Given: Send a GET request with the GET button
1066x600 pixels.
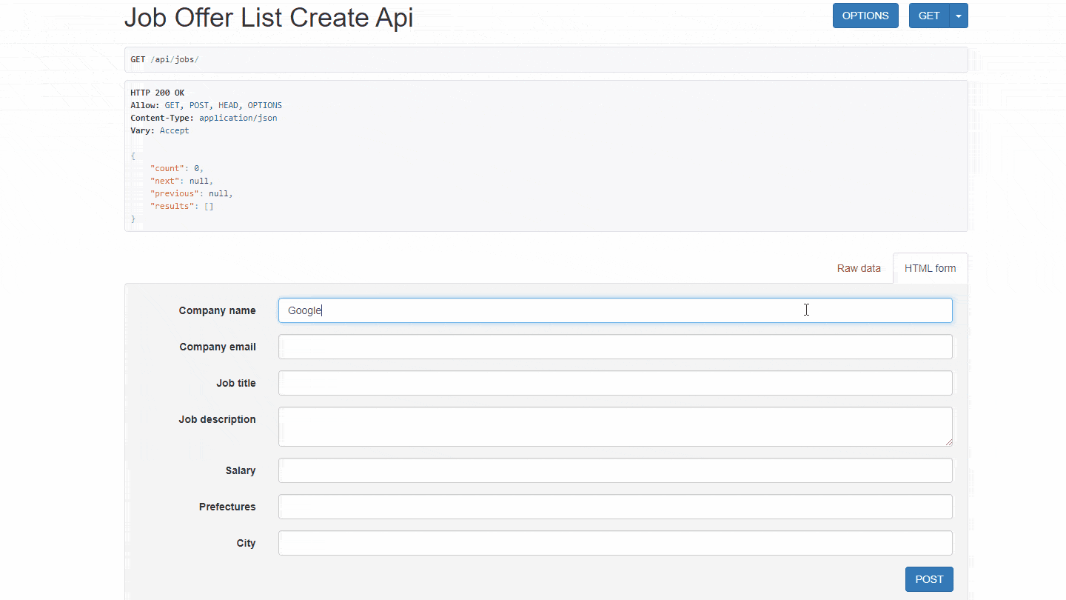Looking at the screenshot, I should tap(929, 16).
